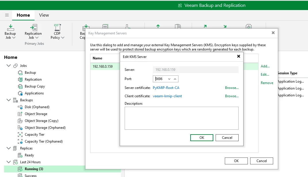308x177 pixels.
Task: Click inside the Description text box
Action: pyautogui.click(x=181, y=118)
